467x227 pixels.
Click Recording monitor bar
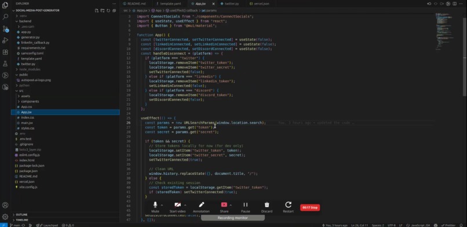click(x=232, y=218)
